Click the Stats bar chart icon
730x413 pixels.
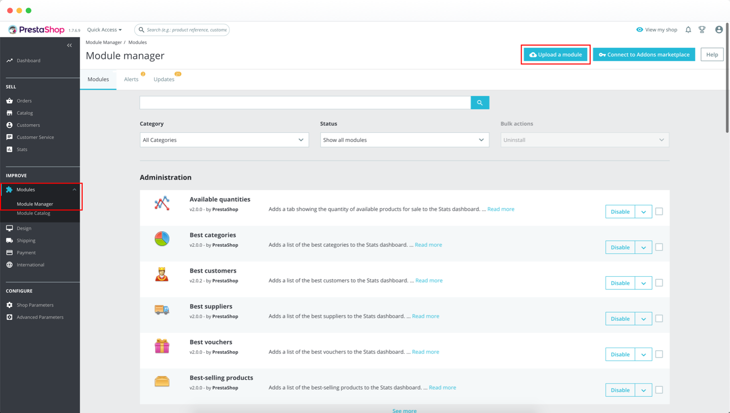coord(10,149)
